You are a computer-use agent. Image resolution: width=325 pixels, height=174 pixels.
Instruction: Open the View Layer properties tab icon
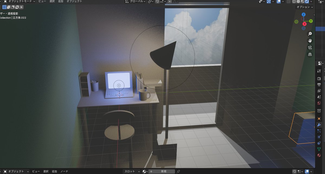point(319,91)
